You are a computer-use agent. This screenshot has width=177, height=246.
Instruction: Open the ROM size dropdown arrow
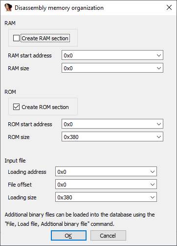tap(159, 137)
